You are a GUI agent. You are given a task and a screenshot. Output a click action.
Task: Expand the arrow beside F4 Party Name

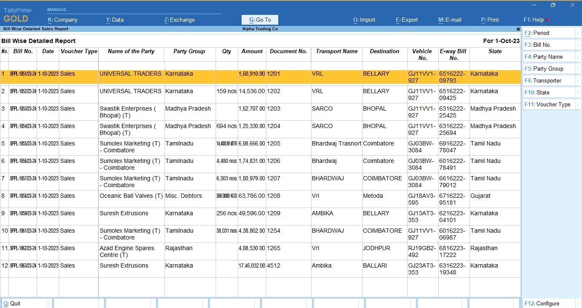pyautogui.click(x=578, y=57)
